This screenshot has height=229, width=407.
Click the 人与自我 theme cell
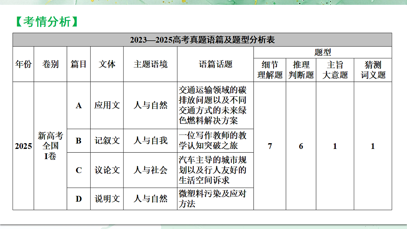(151, 140)
